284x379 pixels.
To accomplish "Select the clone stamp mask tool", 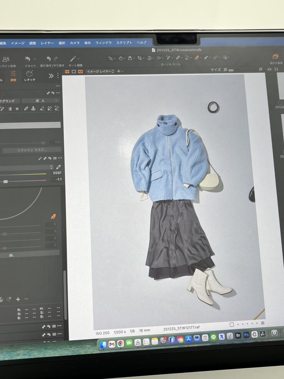I will pos(33,109).
